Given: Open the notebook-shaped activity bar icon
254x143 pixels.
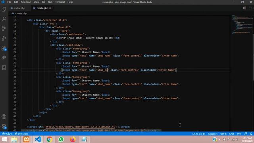Looking at the screenshot, I should tap(4, 68).
